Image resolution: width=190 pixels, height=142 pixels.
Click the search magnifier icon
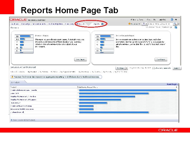pyautogui.click(x=175, y=24)
